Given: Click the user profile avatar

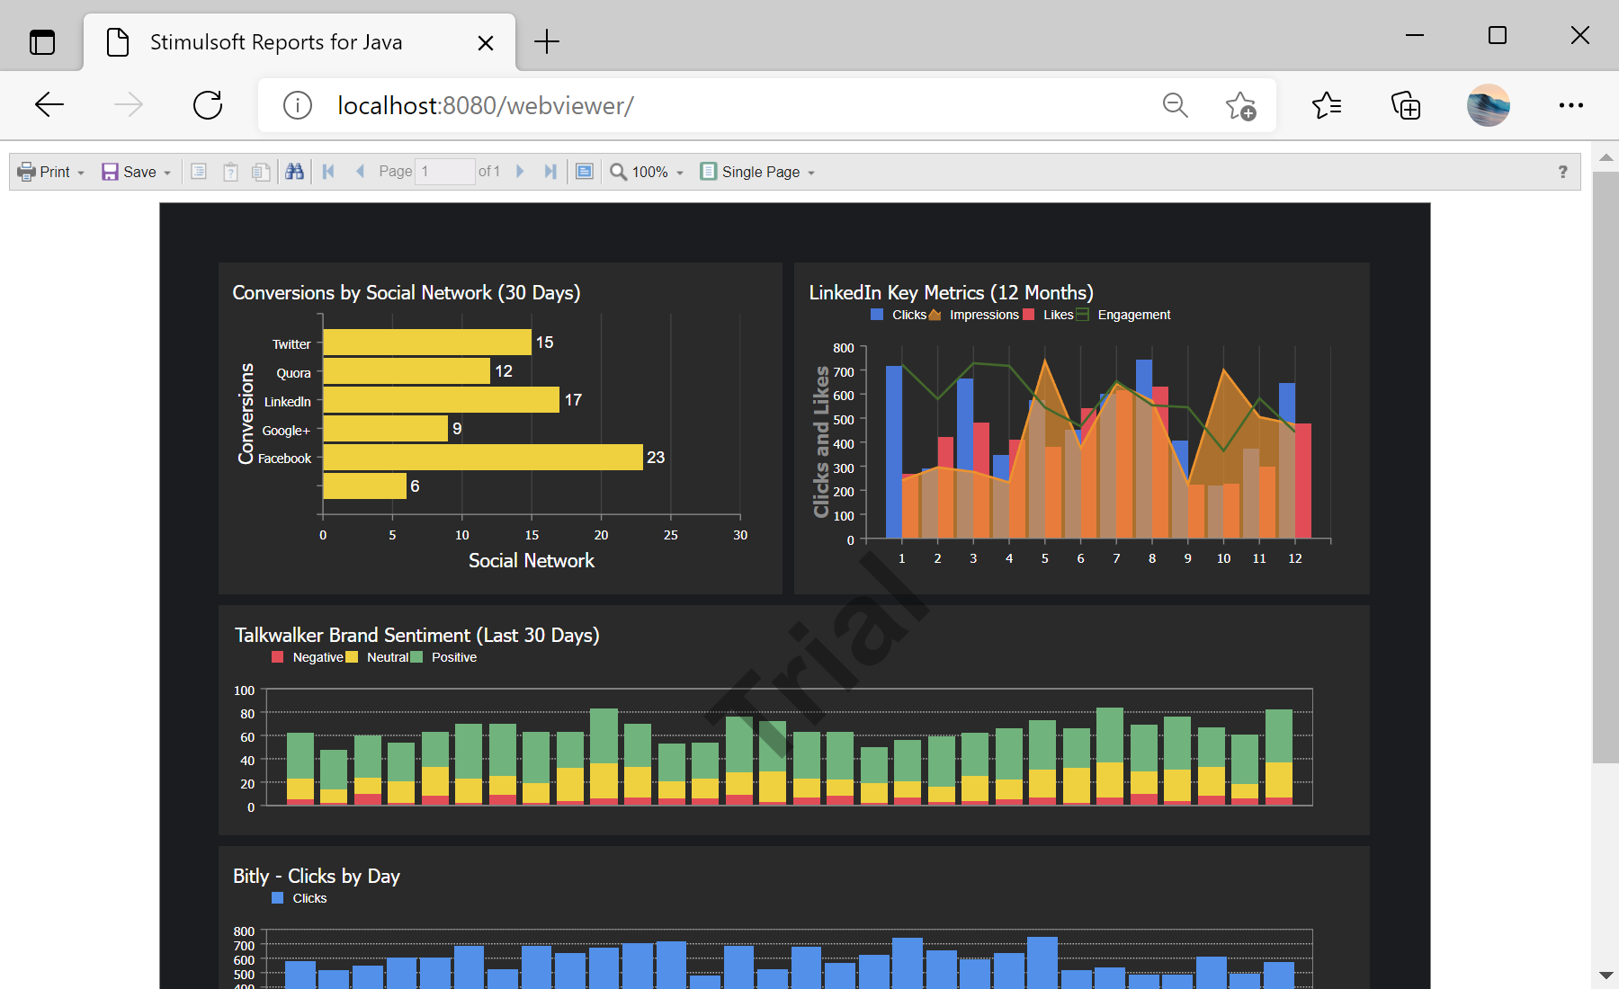Looking at the screenshot, I should pyautogui.click(x=1489, y=105).
